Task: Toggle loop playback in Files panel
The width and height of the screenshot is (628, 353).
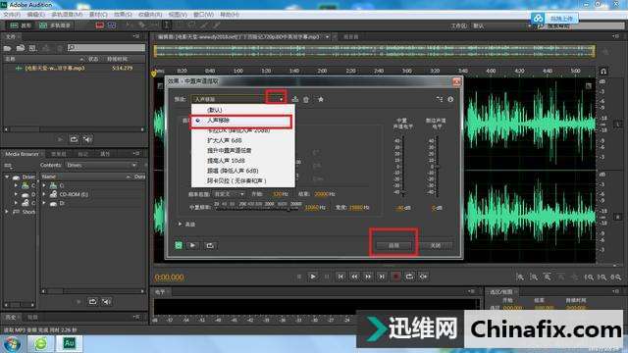Action: pos(75,139)
